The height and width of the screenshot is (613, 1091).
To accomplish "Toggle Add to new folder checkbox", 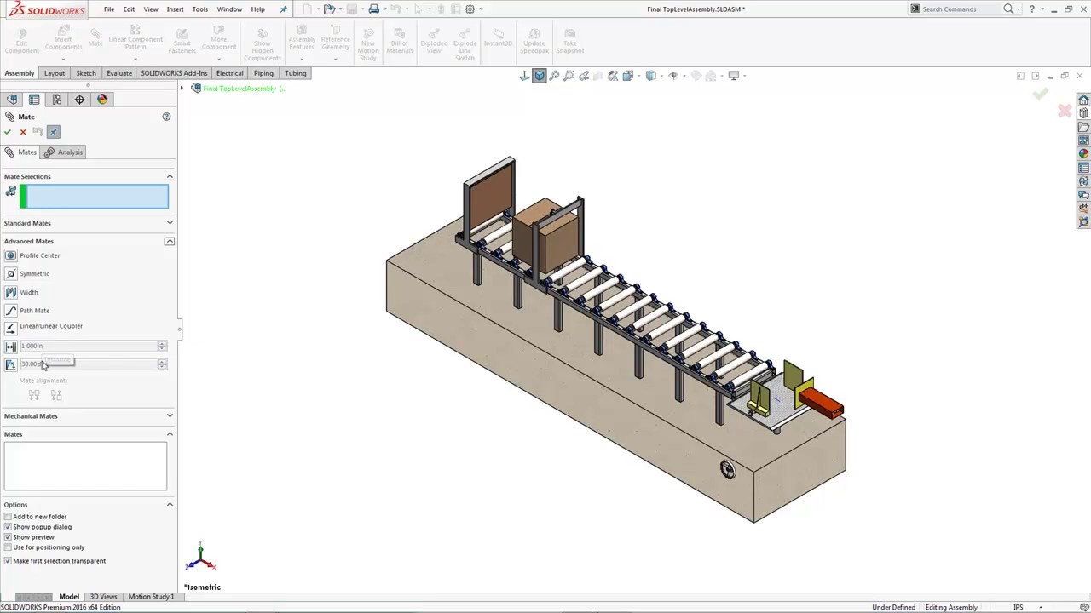I will (x=8, y=517).
